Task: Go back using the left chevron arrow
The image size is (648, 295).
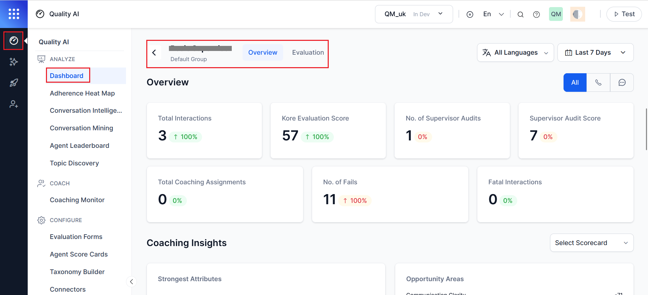Action: 154,52
